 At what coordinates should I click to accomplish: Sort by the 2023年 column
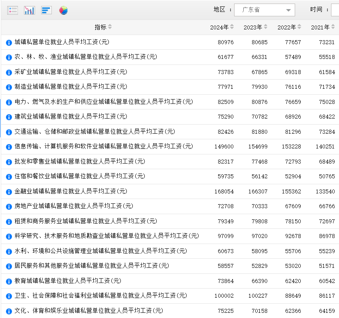click(x=266, y=27)
